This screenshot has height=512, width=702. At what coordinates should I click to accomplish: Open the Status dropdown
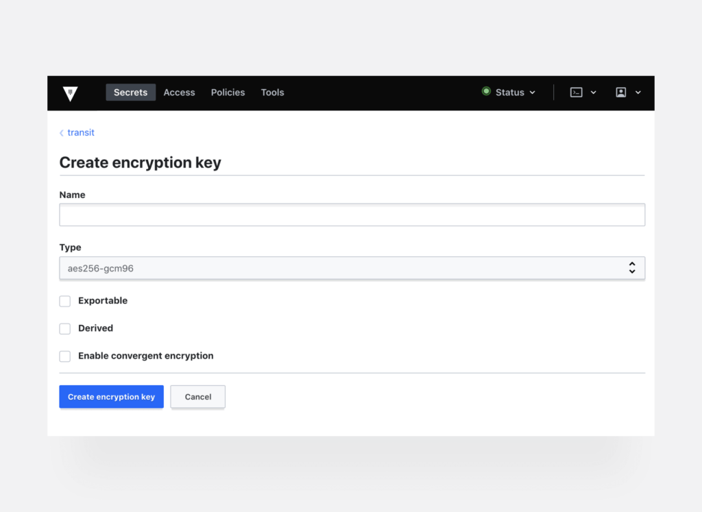click(510, 92)
